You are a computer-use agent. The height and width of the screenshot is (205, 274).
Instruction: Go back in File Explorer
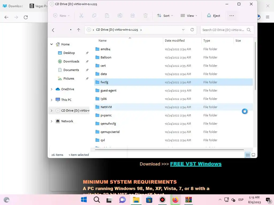pos(53,30)
